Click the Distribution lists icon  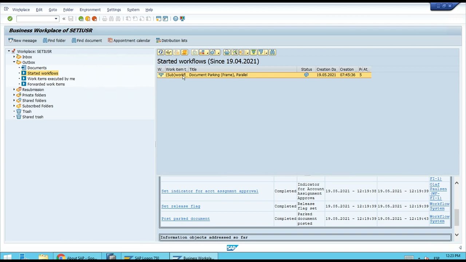tap(158, 40)
